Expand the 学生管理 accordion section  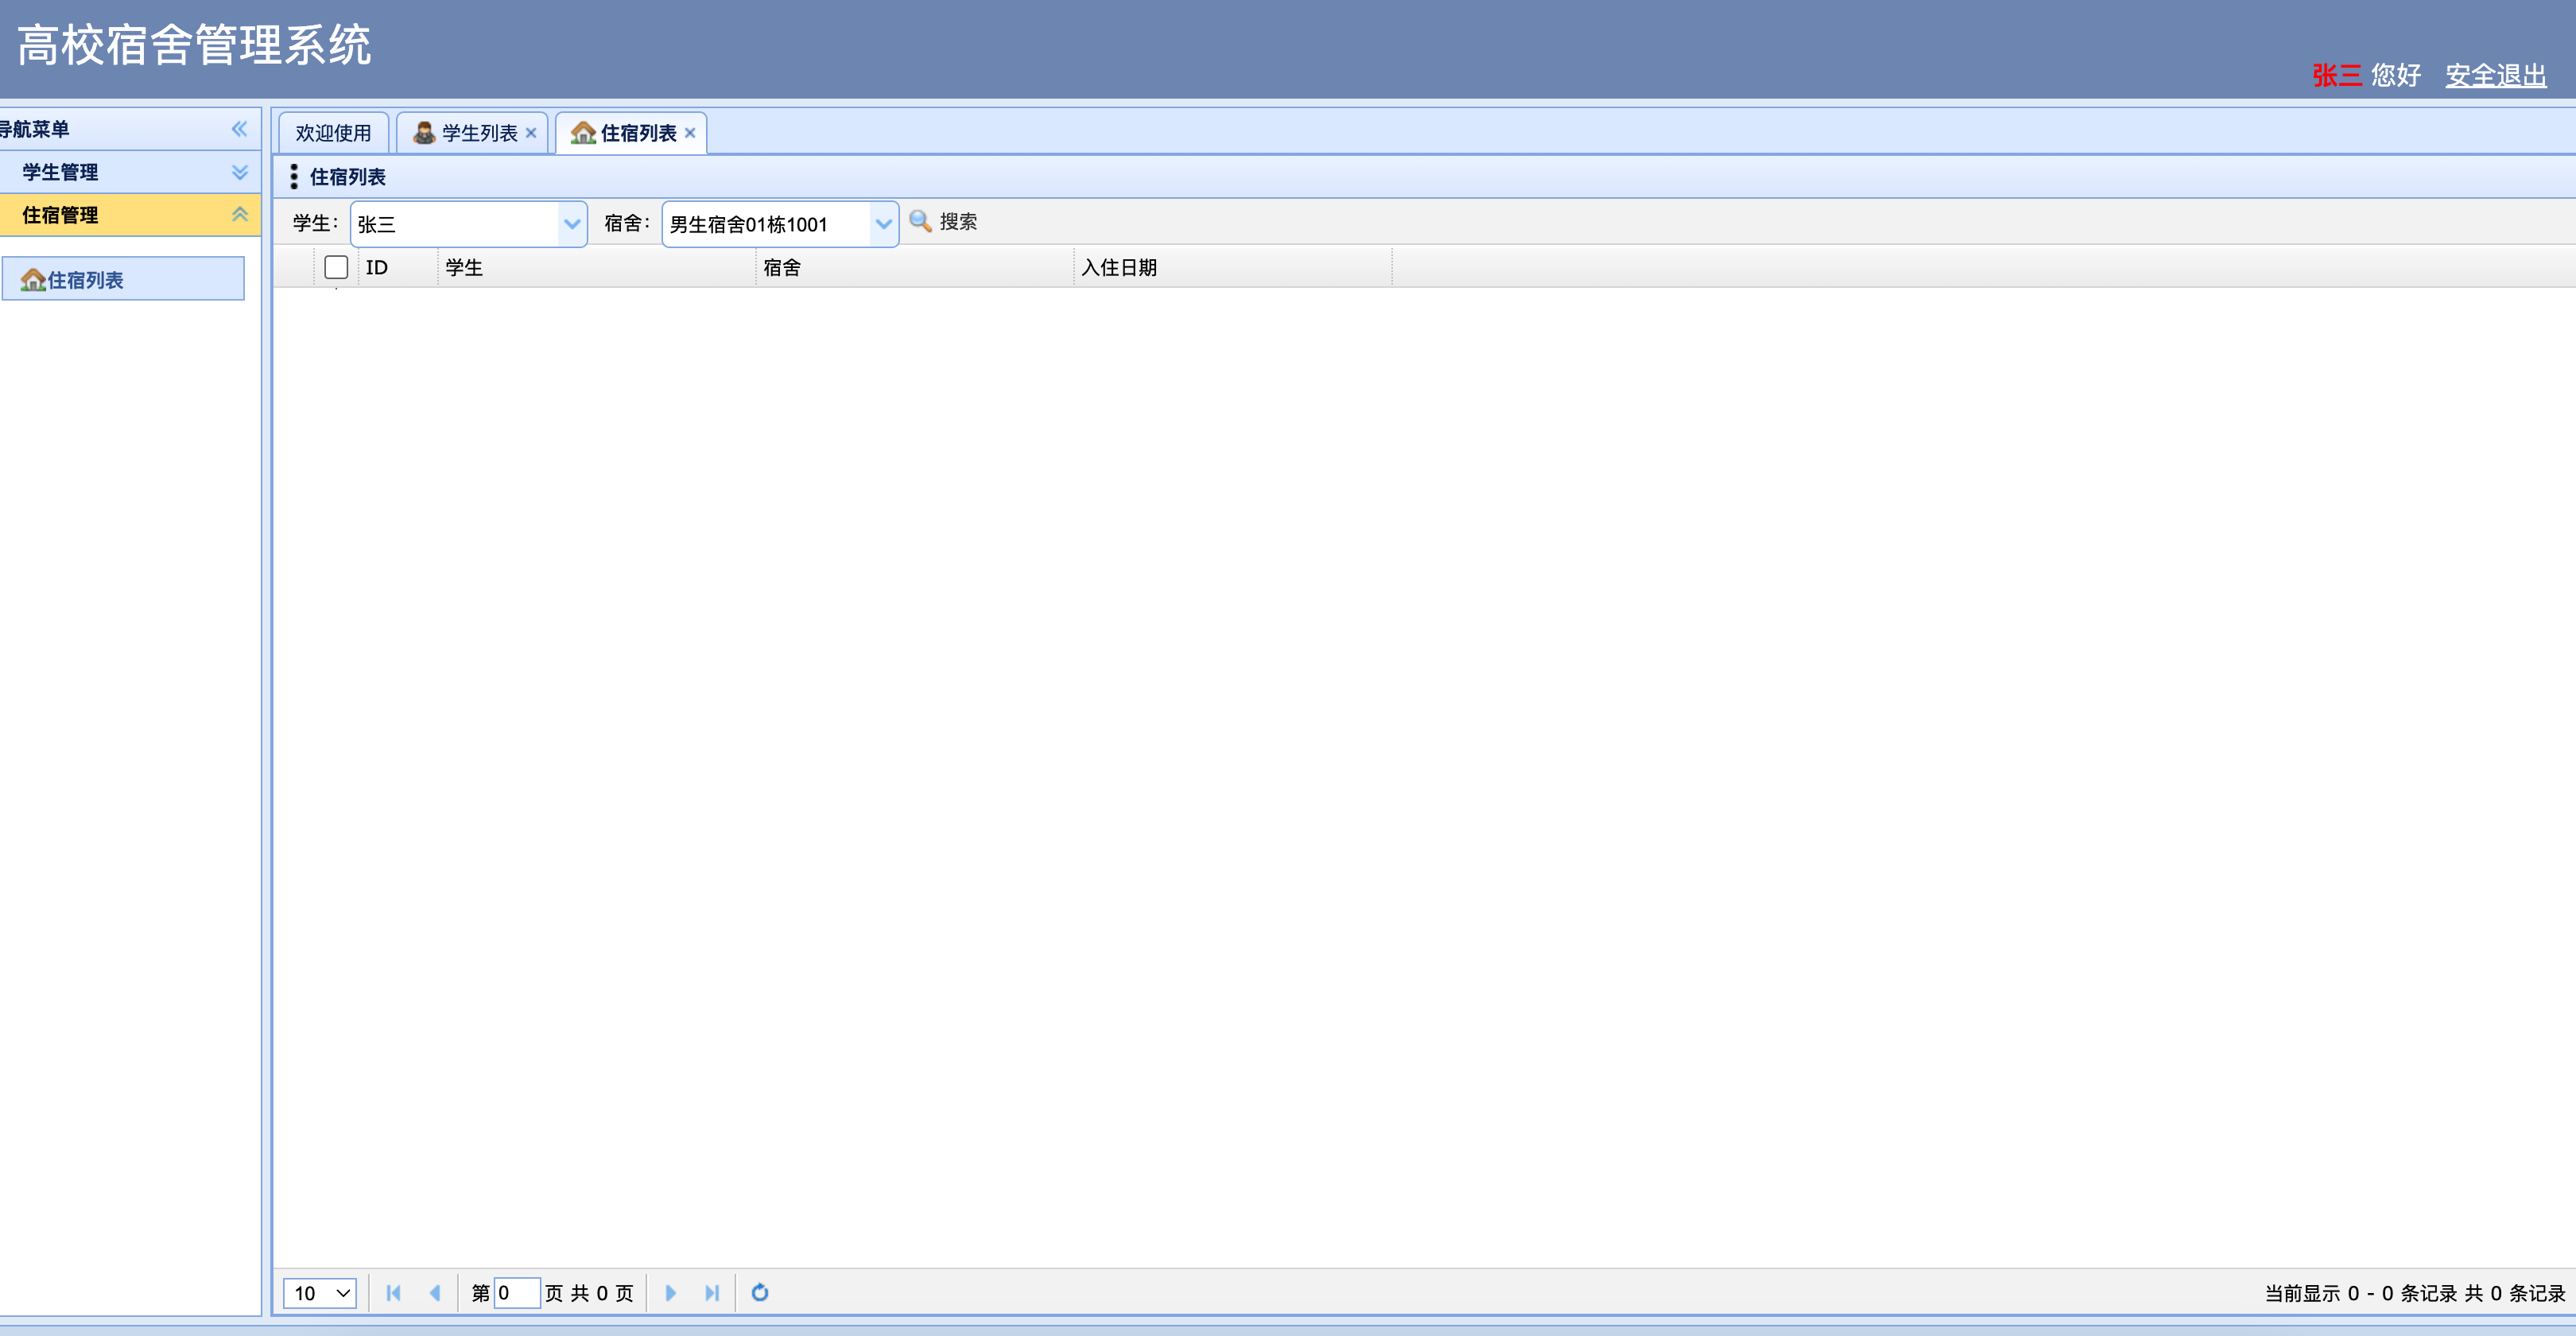coord(239,172)
